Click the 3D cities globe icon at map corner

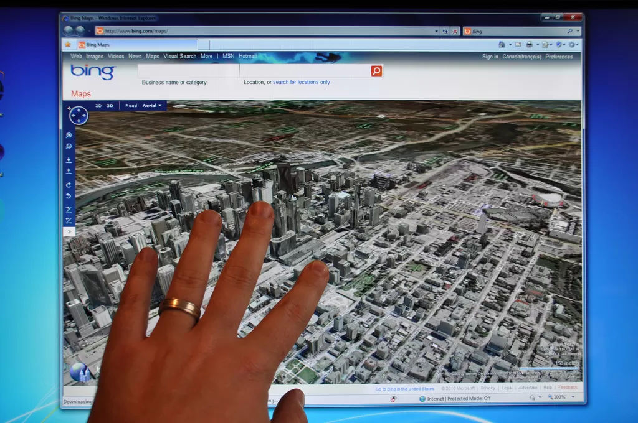tap(80, 372)
